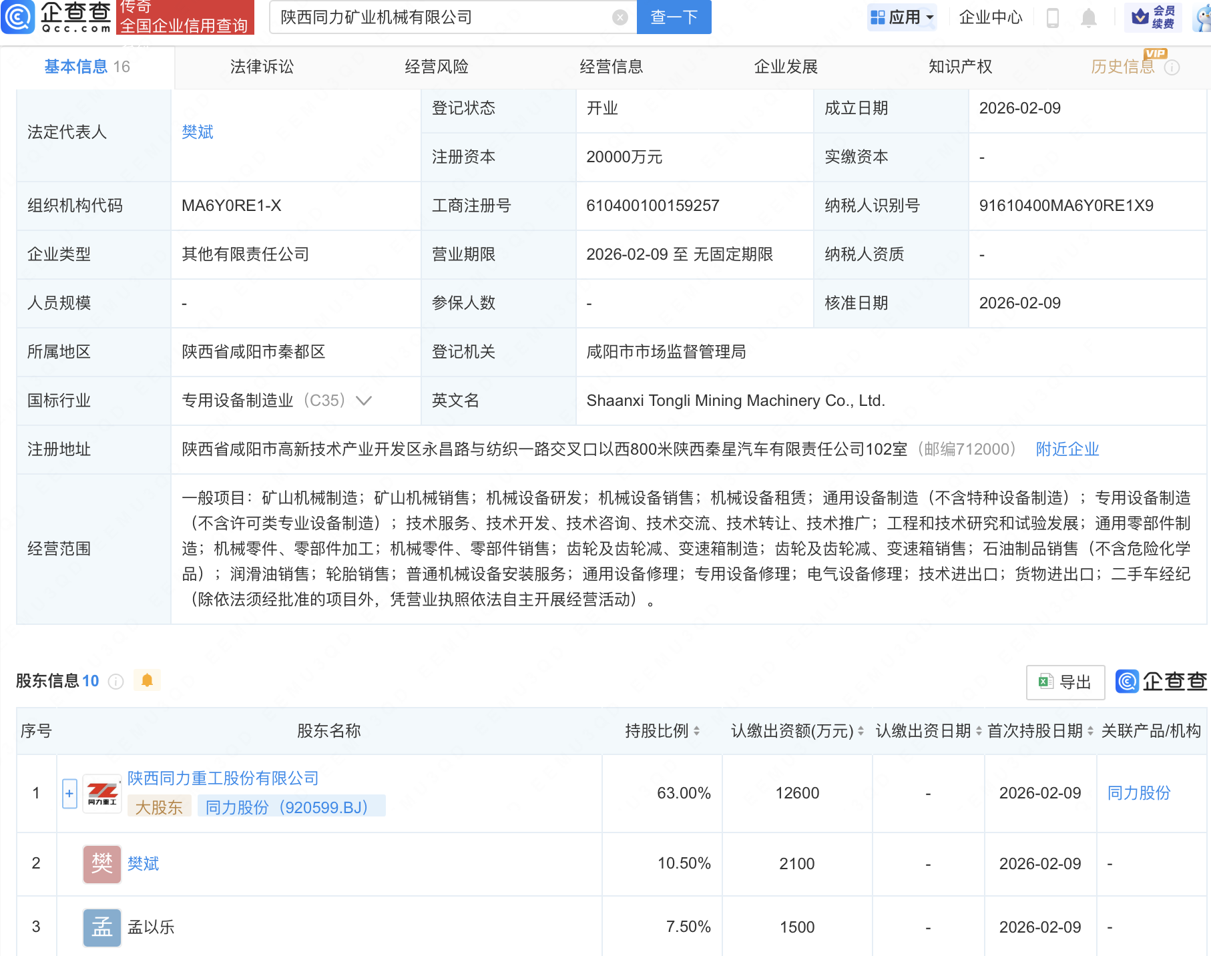This screenshot has width=1211, height=956.
Task: Expand the 陕西同力重工 shareholder row
Action: [69, 794]
